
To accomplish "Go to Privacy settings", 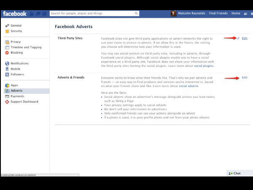I will pyautogui.click(x=16, y=42).
